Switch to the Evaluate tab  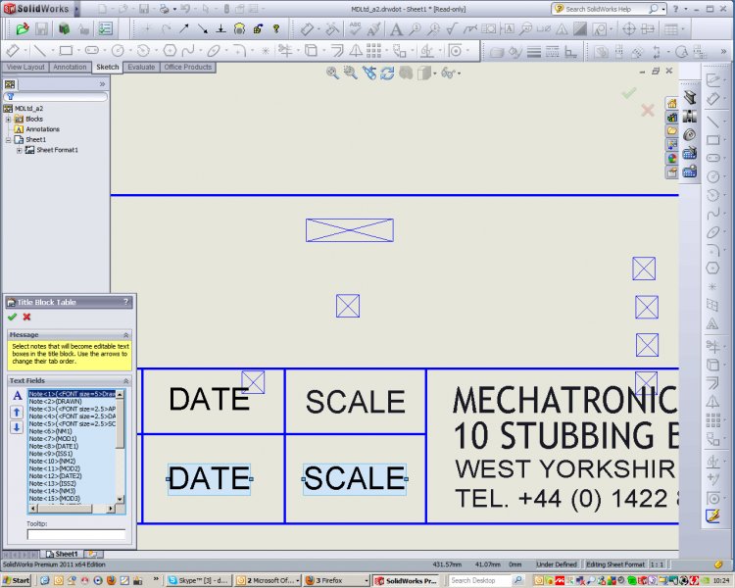[141, 67]
